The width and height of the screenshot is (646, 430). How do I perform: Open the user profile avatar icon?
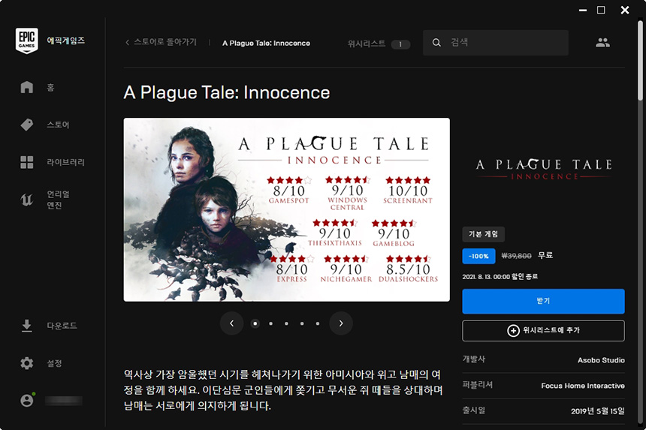(x=27, y=401)
